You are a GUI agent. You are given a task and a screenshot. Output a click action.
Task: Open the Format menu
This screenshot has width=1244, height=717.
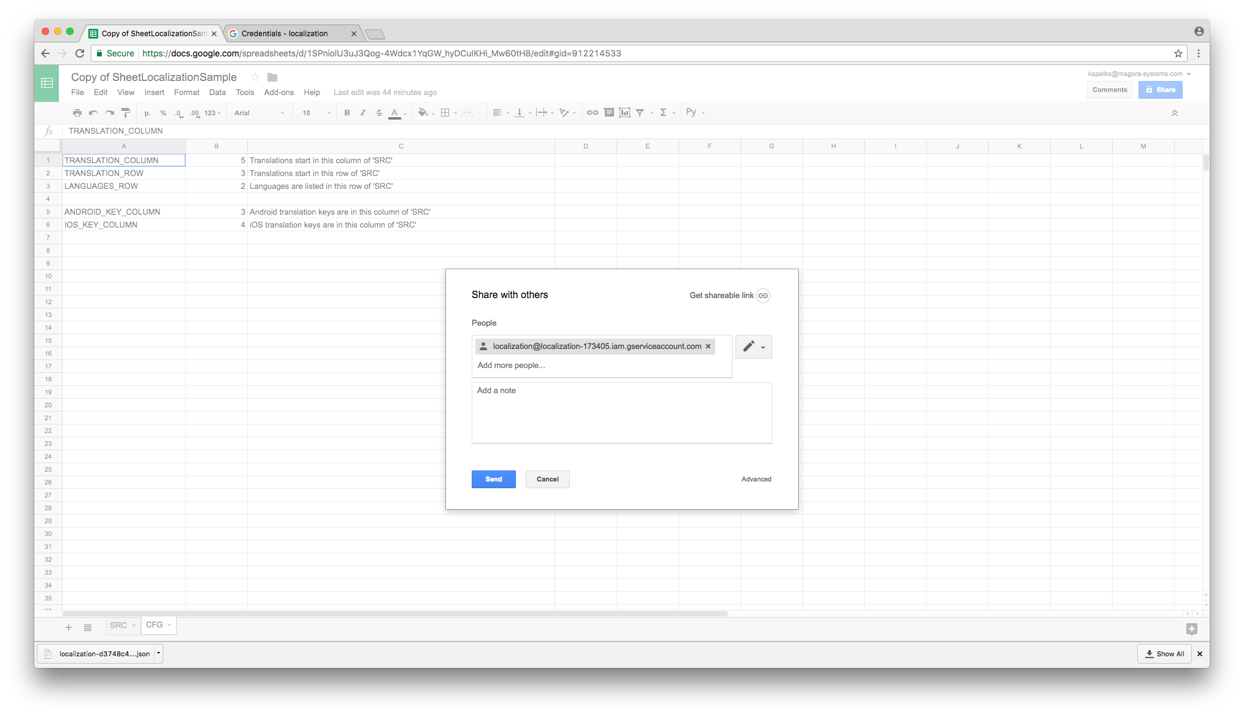pos(186,93)
